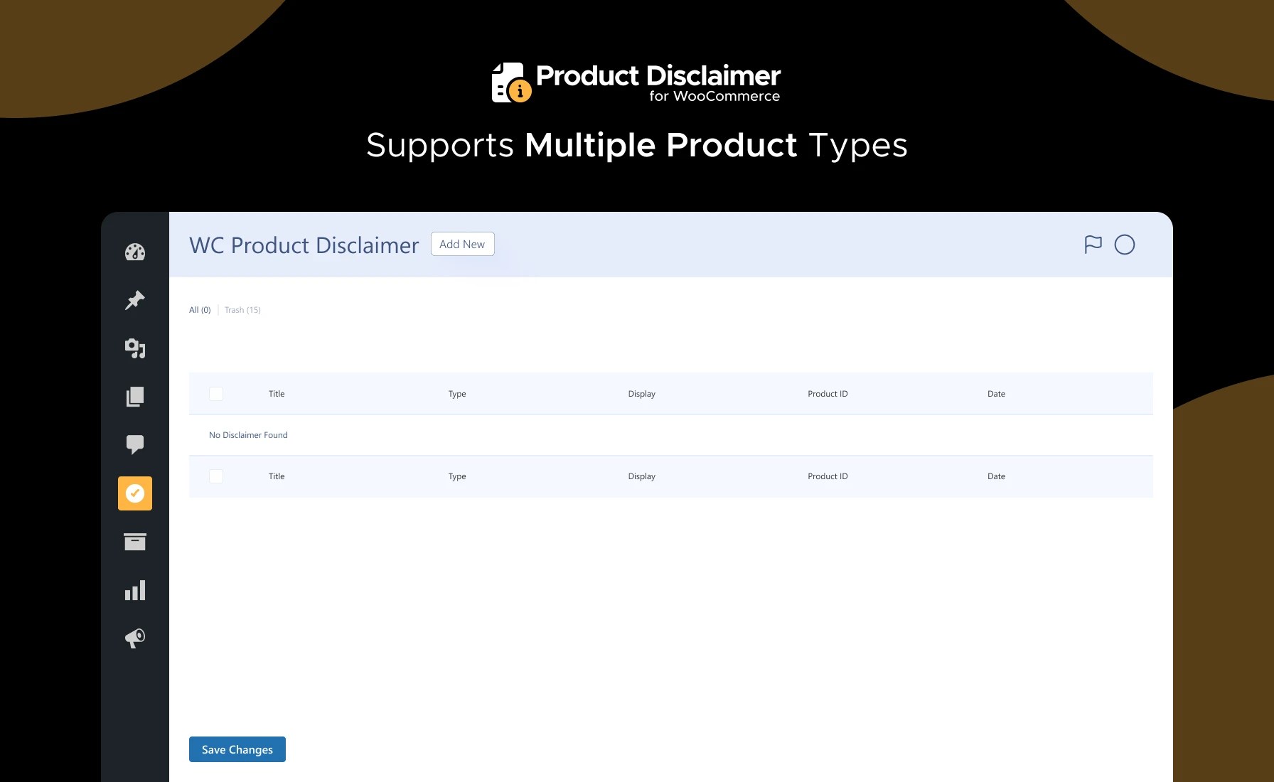Open the archive box sidebar icon
The height and width of the screenshot is (782, 1274).
pos(135,542)
